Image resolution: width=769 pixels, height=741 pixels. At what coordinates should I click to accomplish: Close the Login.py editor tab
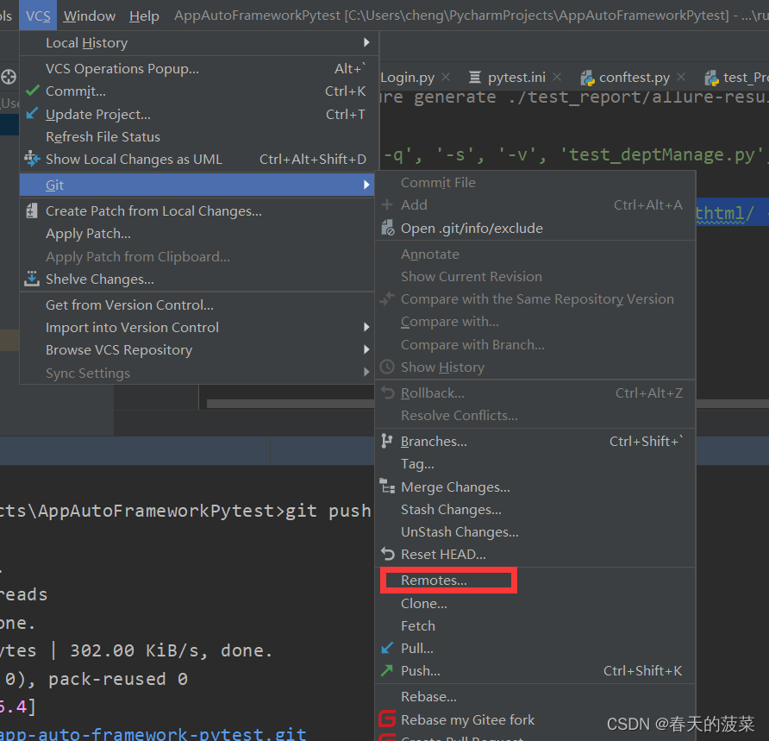click(446, 77)
